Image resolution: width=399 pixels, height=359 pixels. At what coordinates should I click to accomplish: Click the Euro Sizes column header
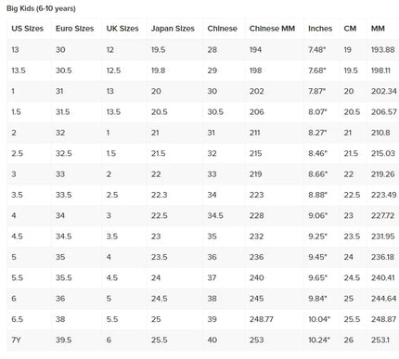[74, 29]
